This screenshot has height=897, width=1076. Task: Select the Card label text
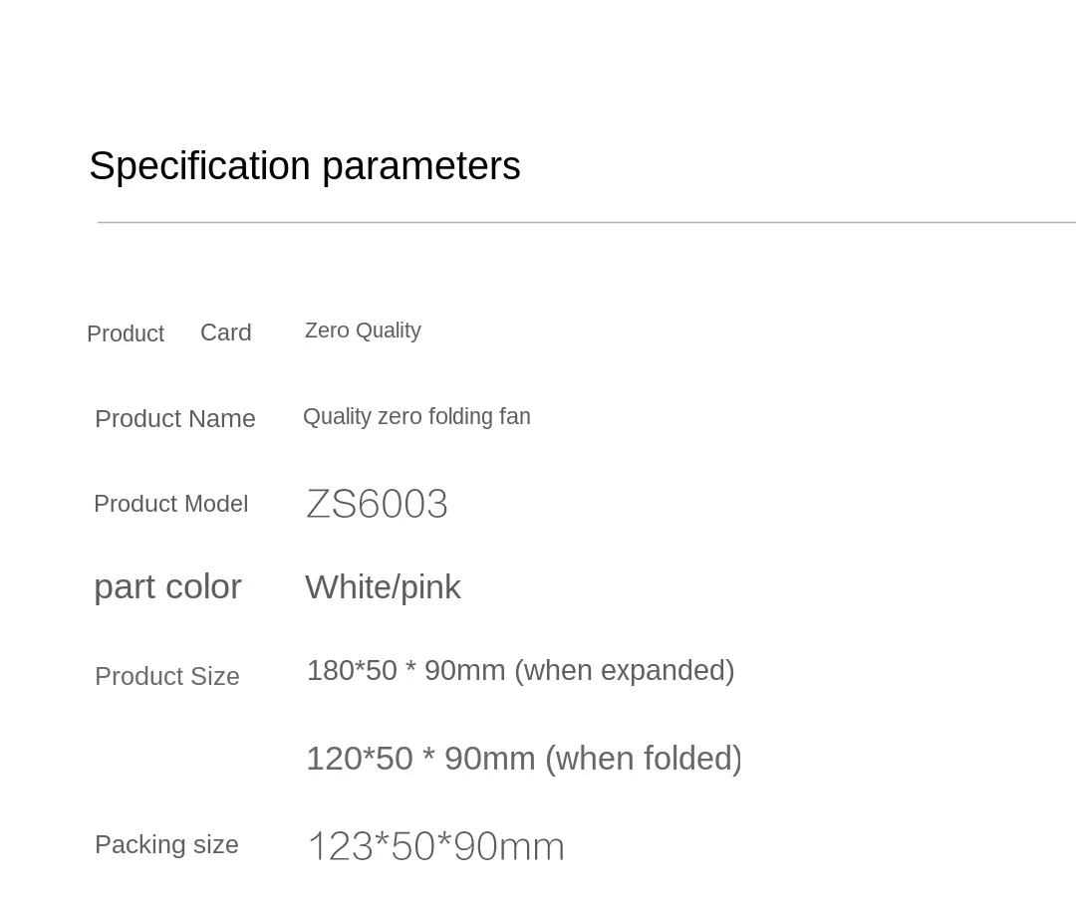tap(226, 333)
